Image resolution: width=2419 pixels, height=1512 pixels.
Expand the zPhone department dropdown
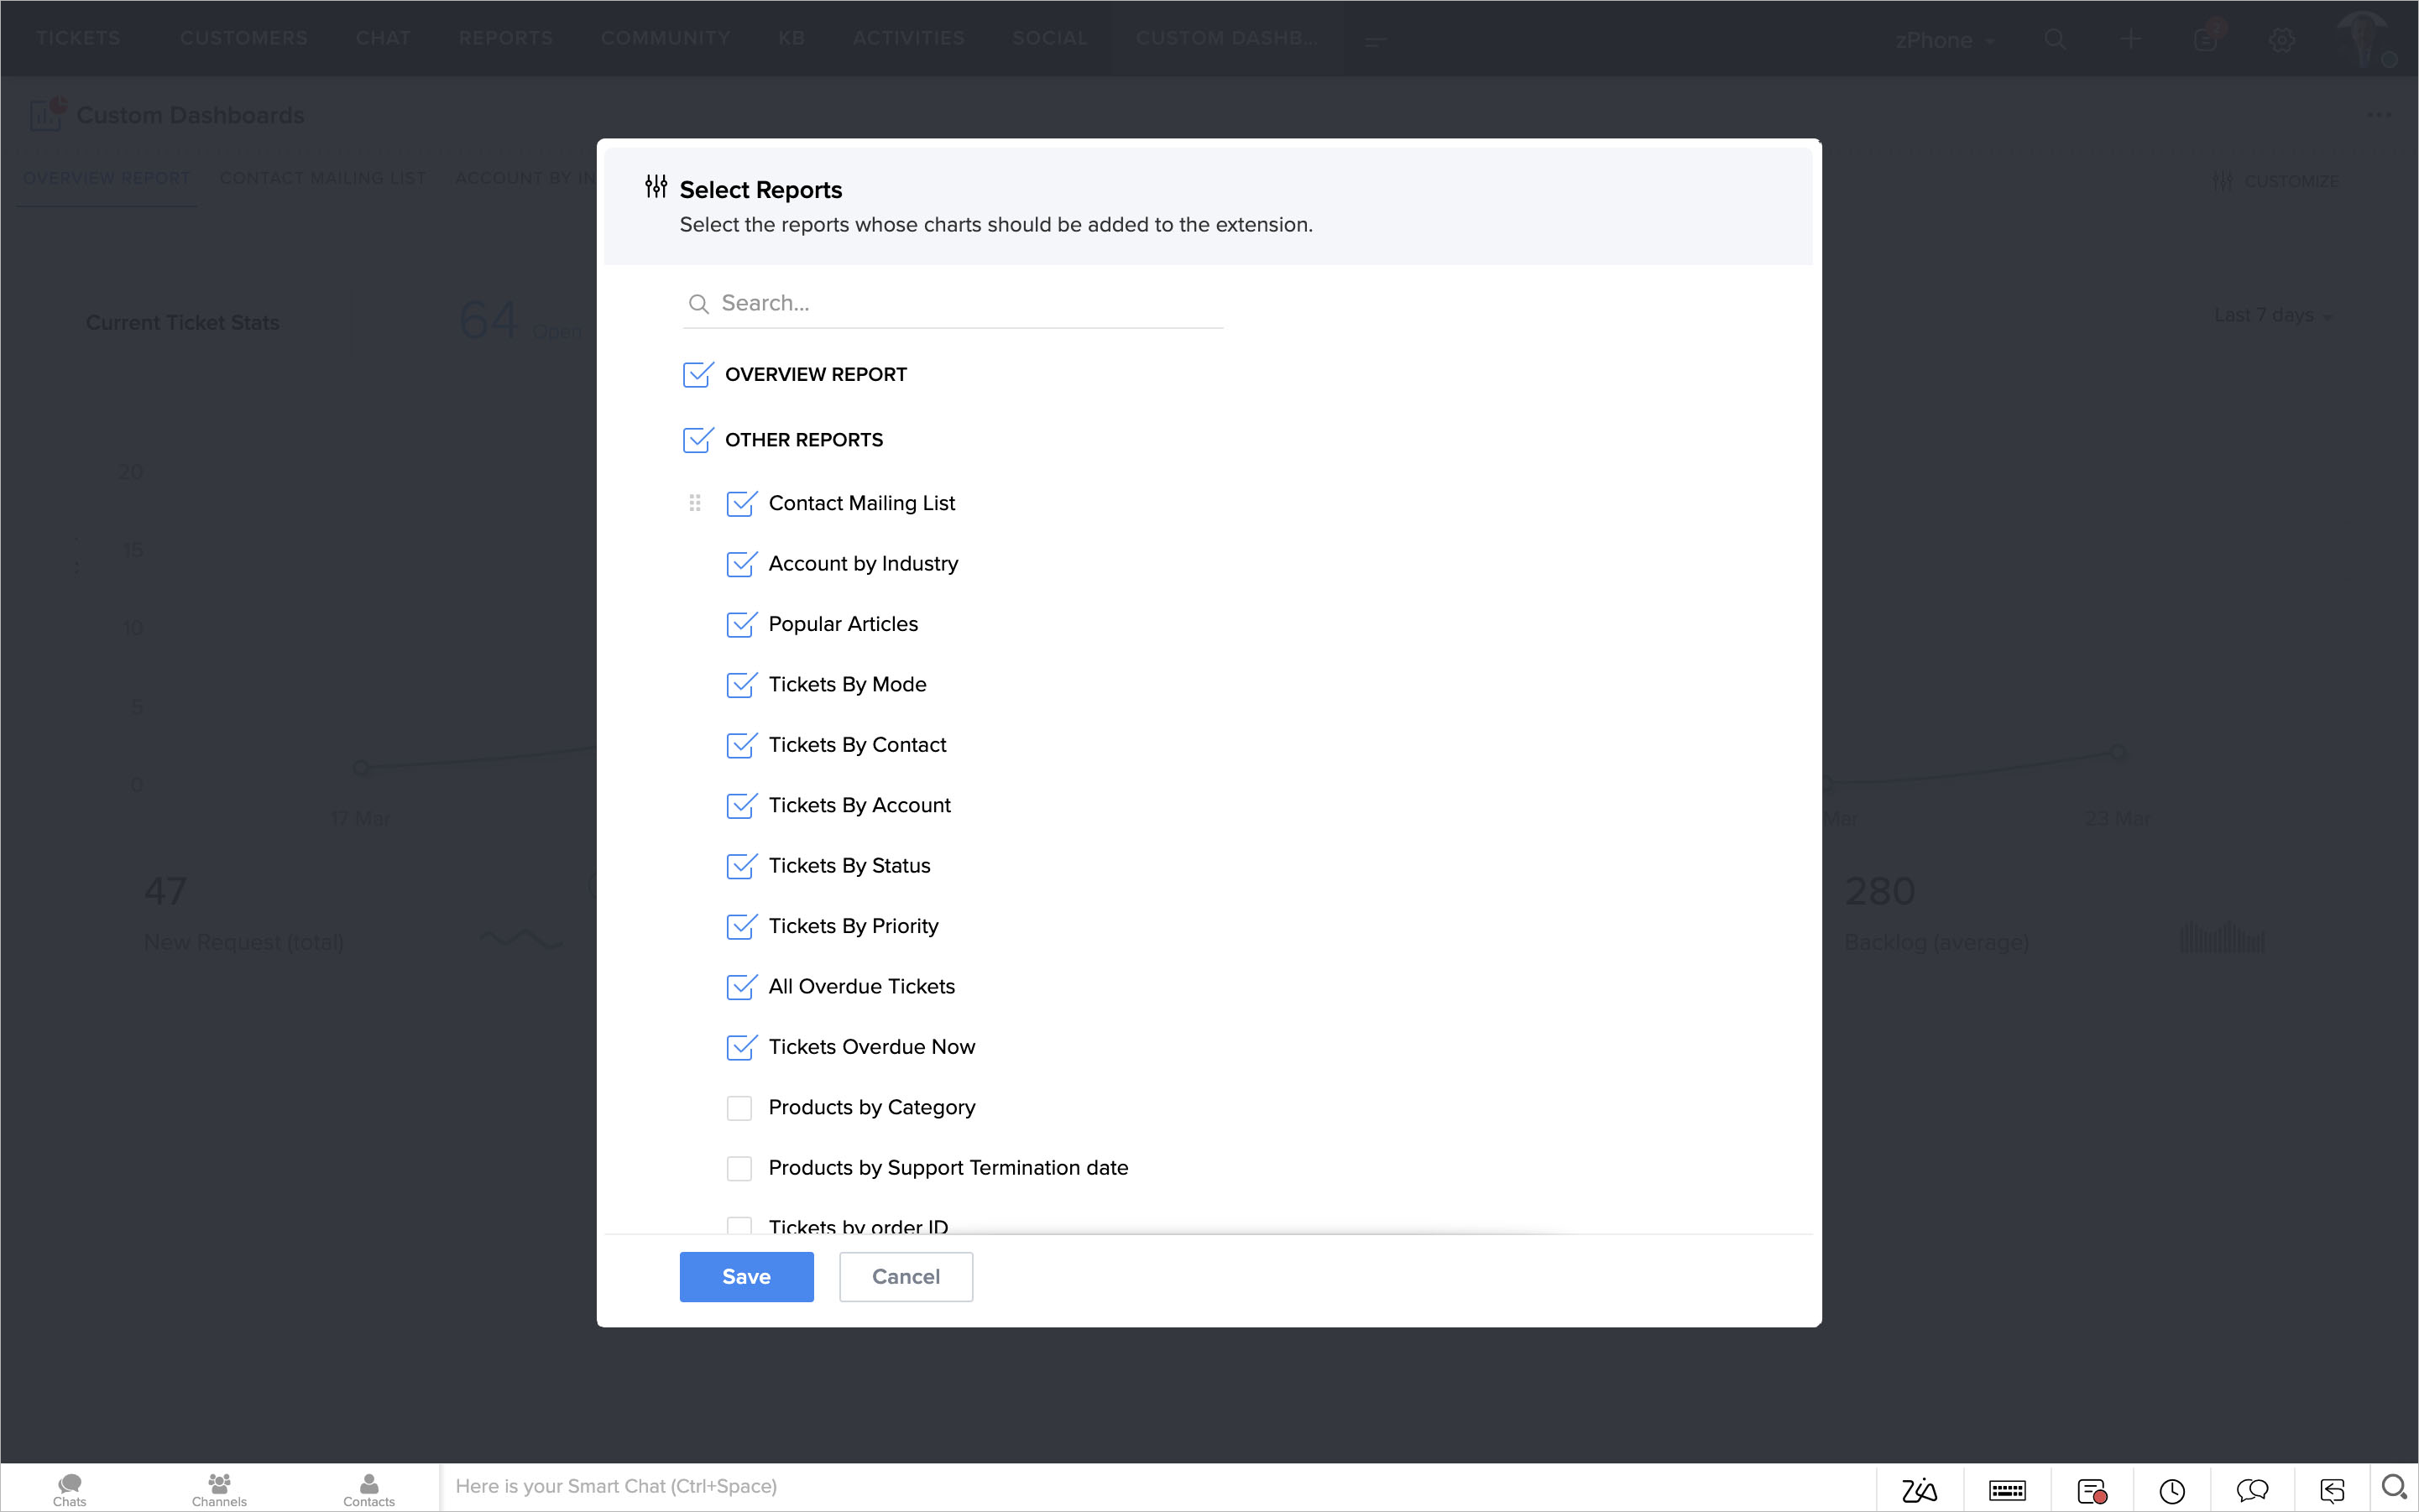coord(1944,40)
